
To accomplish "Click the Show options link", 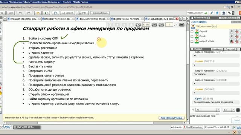I will pyautogui.click(x=200, y=22).
